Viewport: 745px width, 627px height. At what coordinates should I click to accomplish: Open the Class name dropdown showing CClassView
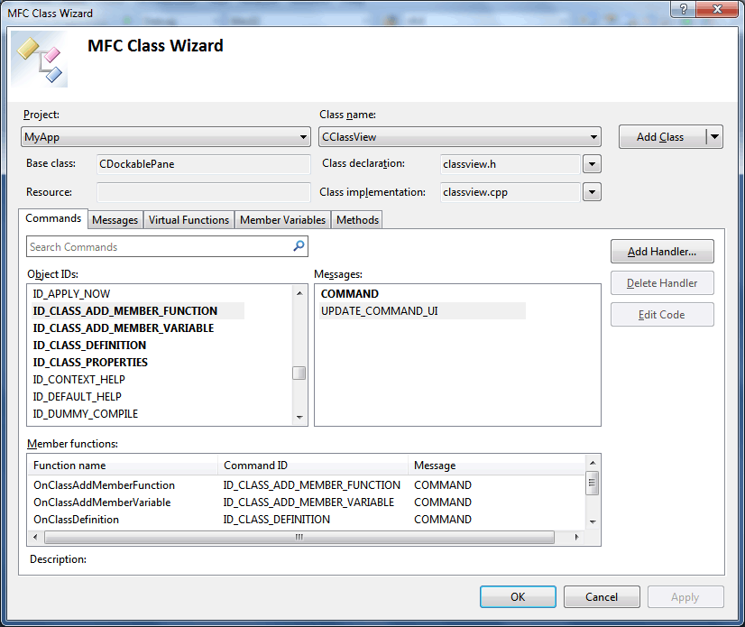point(459,137)
